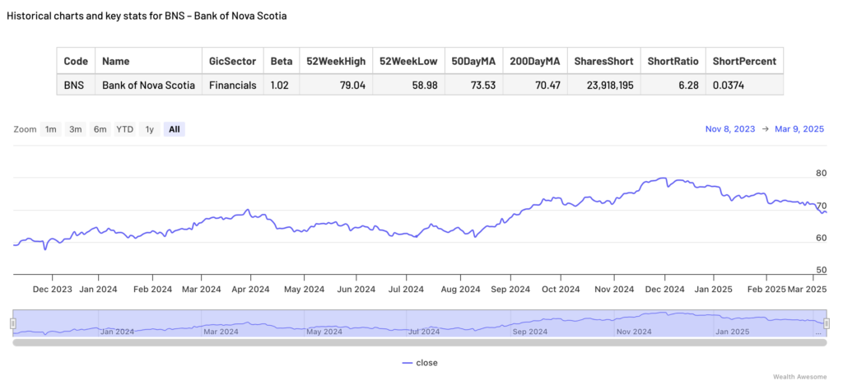This screenshot has width=843, height=390.
Task: Click the Aug 2024 axis label
Action: point(461,289)
